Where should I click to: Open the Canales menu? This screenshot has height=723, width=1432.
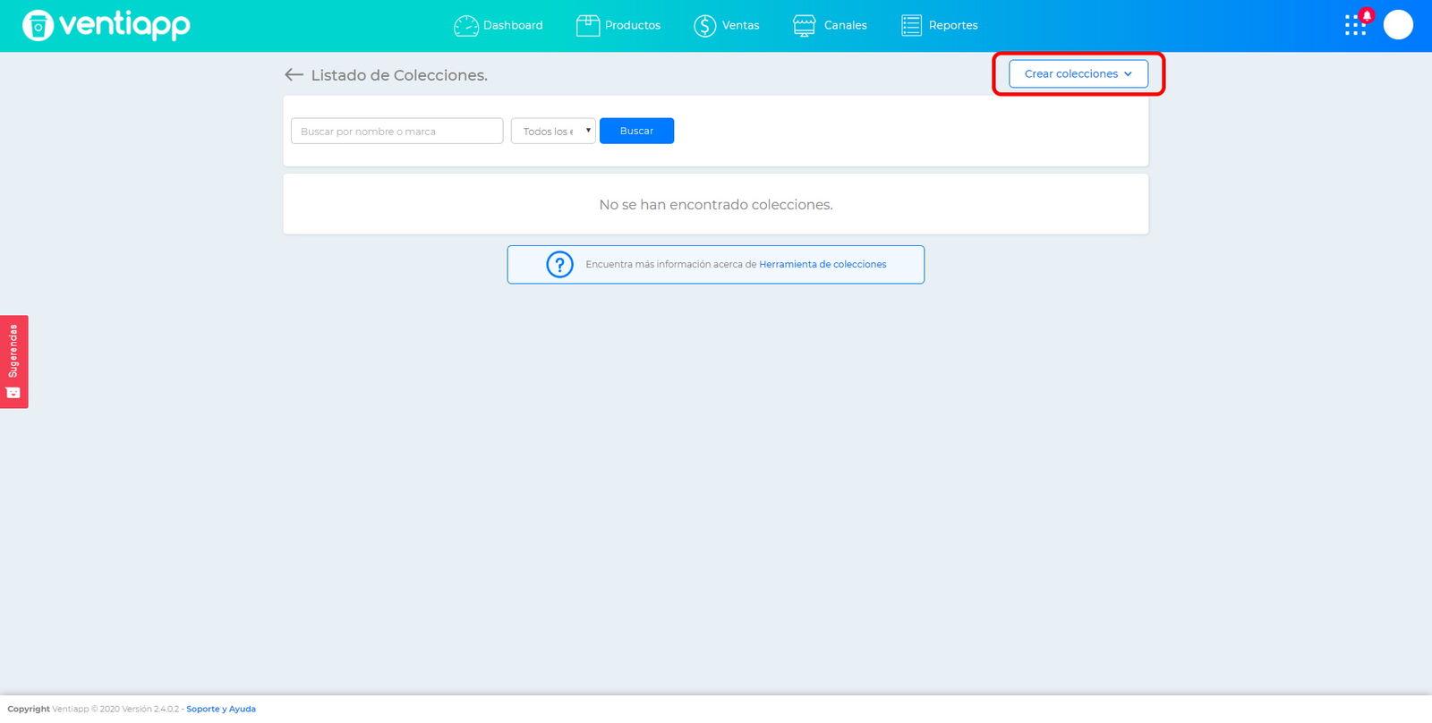click(830, 26)
